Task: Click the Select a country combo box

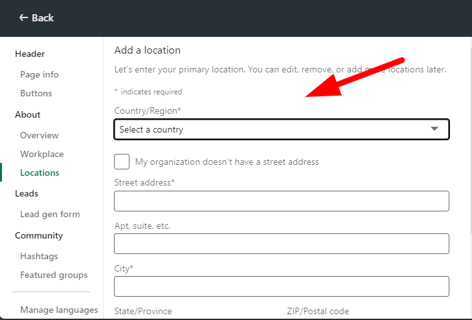Action: pyautogui.click(x=272, y=129)
